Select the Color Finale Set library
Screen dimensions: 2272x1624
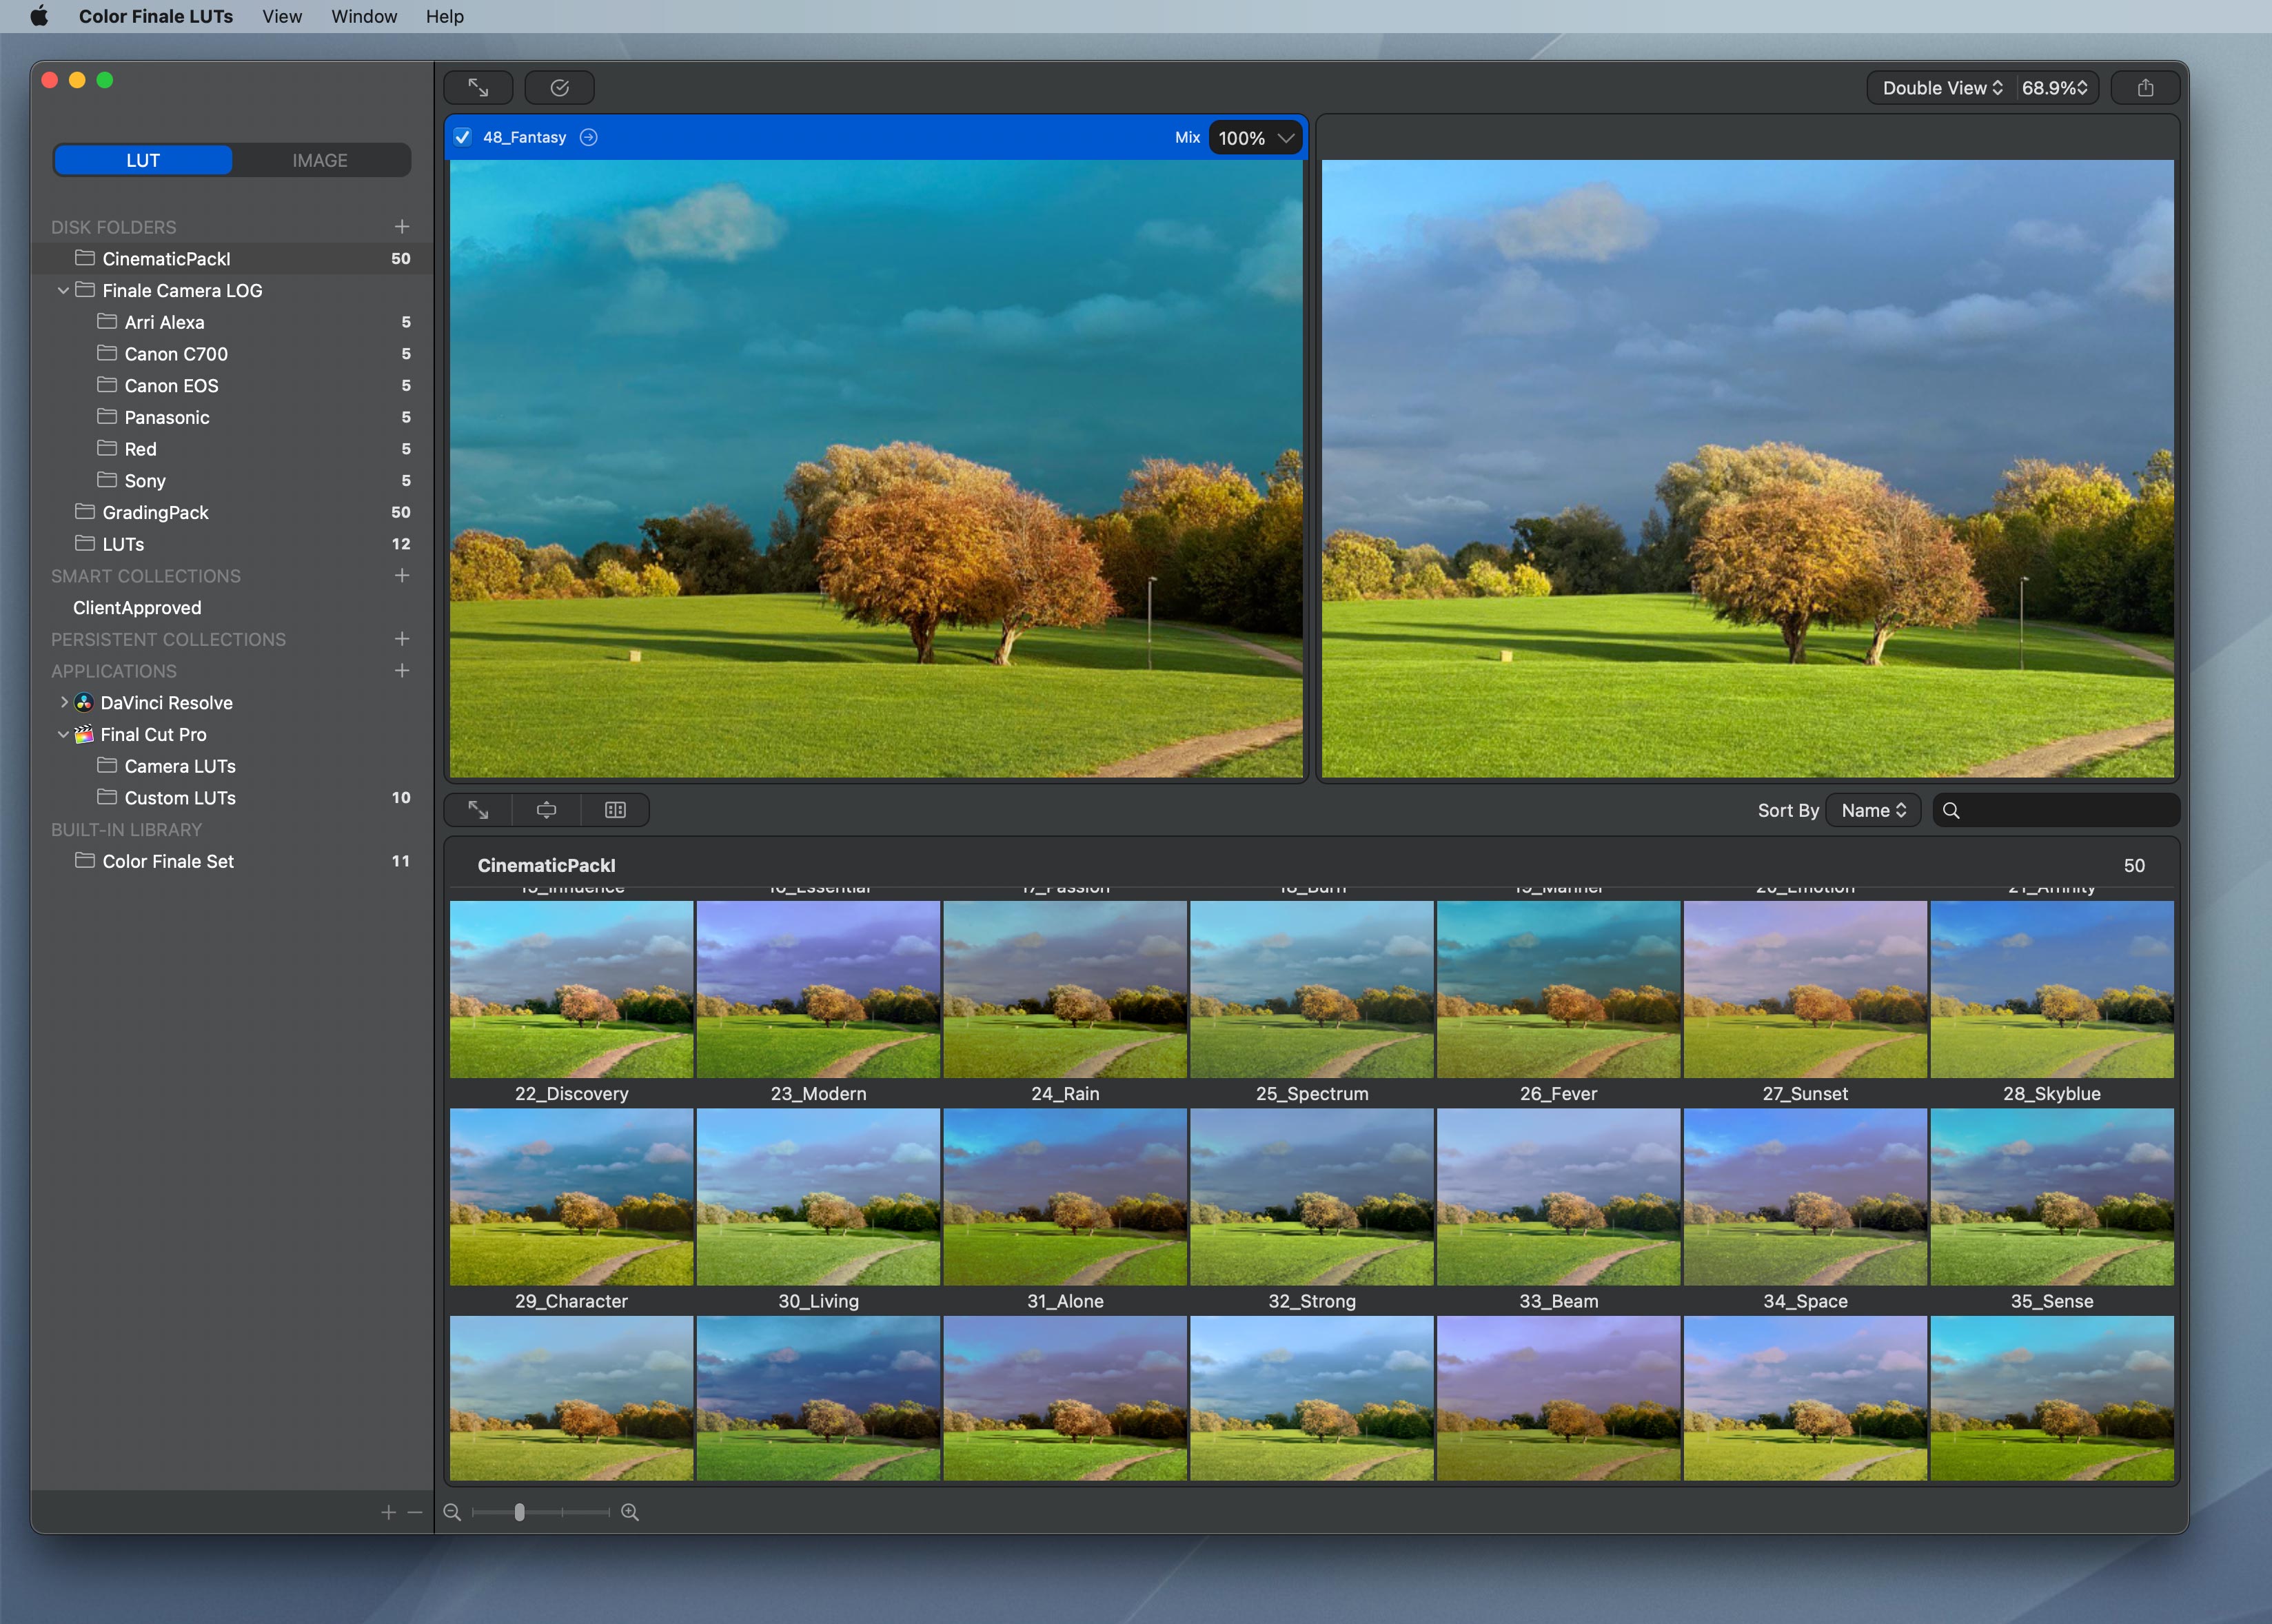[x=232, y=861]
